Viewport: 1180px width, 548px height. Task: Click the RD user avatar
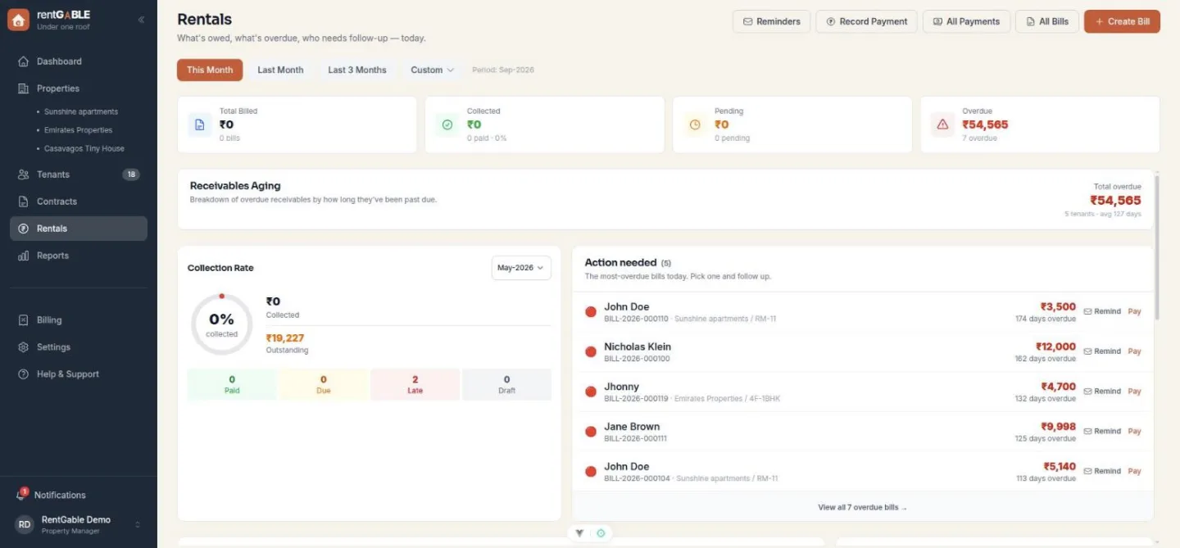click(x=25, y=524)
